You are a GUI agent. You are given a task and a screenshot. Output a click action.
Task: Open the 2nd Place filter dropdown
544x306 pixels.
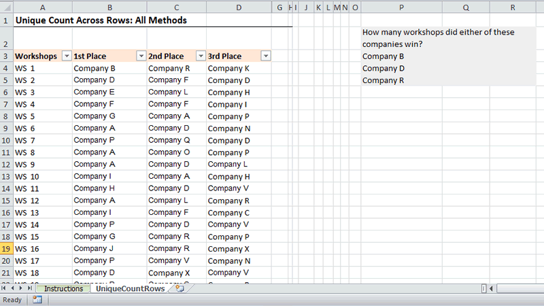[x=201, y=56]
